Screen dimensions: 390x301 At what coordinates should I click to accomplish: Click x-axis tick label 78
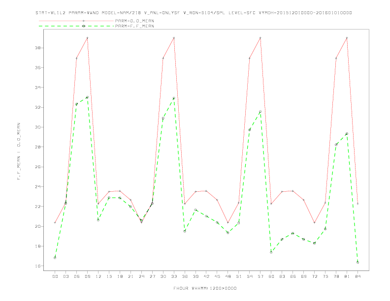coord(336,276)
